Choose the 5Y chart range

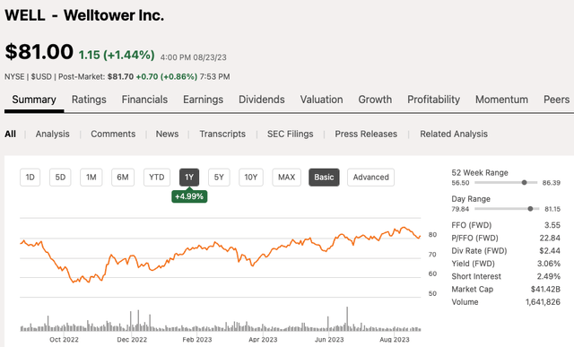pyautogui.click(x=219, y=178)
